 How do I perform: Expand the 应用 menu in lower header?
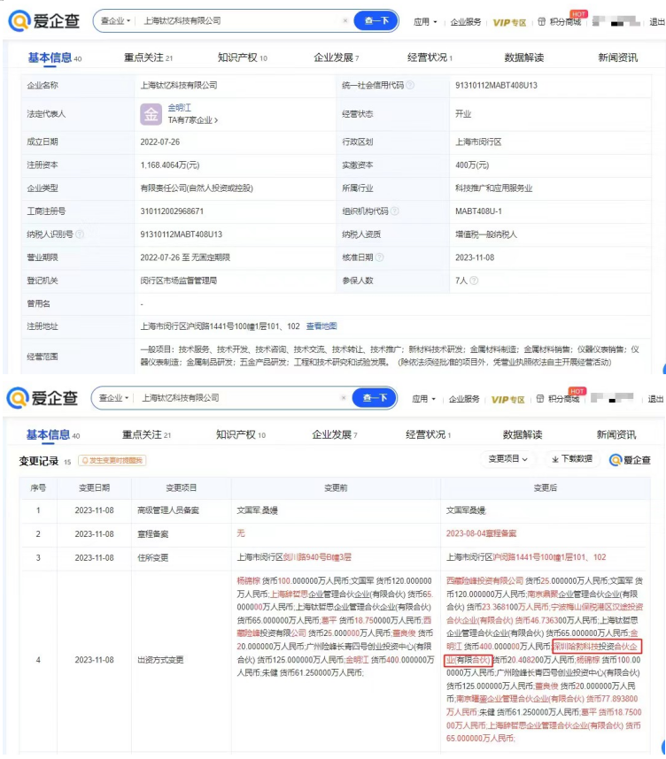coord(423,399)
